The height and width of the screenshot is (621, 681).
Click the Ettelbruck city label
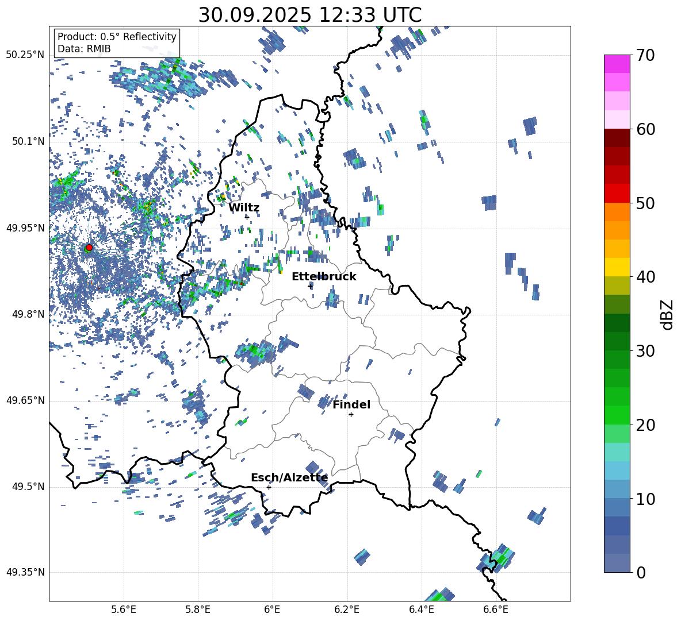[324, 277]
